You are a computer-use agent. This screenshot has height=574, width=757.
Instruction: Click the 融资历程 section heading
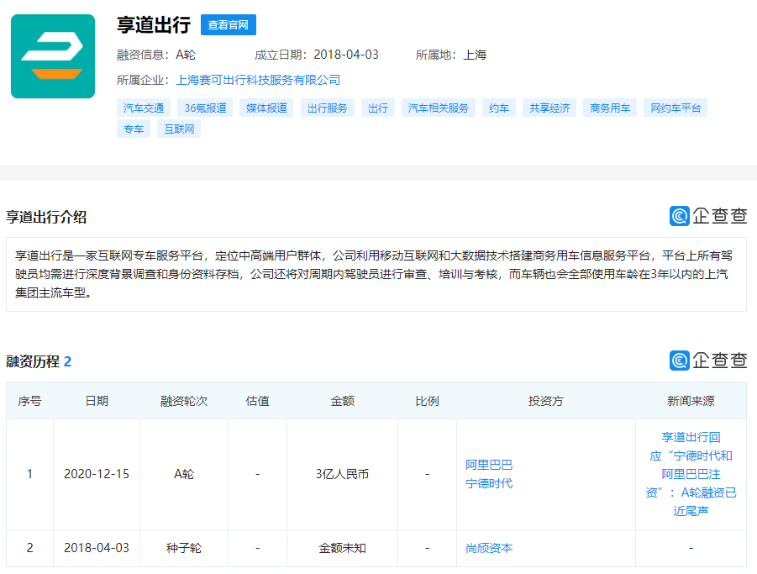point(35,361)
